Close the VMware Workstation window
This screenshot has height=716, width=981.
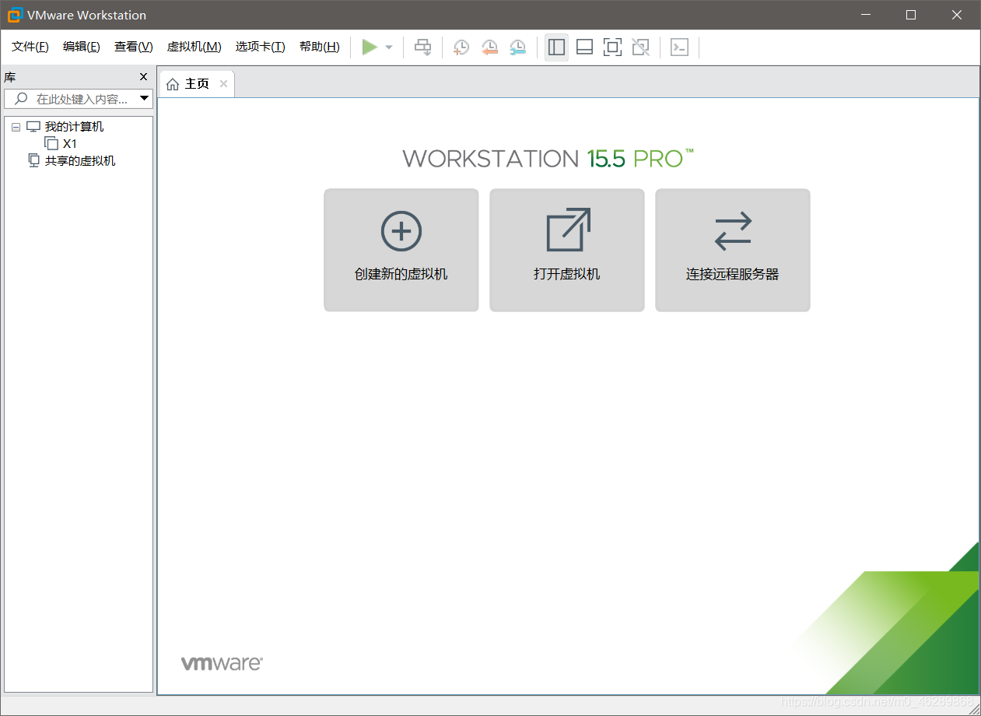pyautogui.click(x=958, y=15)
